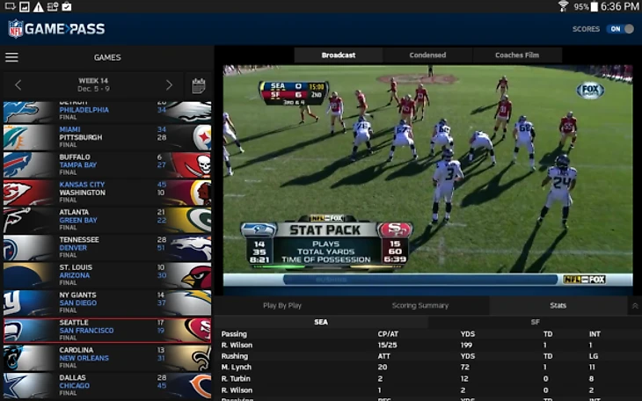Select the Broadcast tab
The height and width of the screenshot is (401, 642).
click(339, 55)
